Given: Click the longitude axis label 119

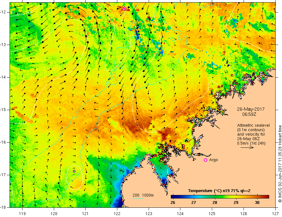Looking at the screenshot, I should [x=22, y=213].
